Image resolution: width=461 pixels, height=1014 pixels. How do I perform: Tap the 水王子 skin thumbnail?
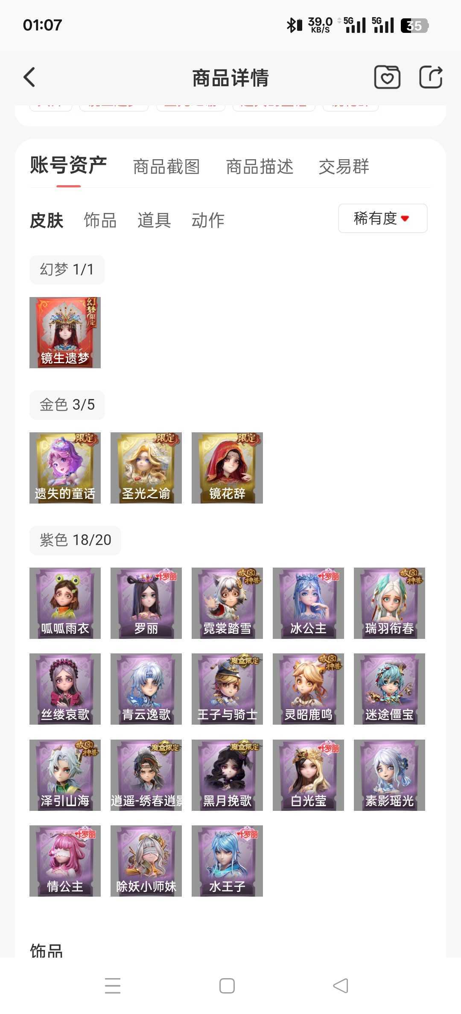click(x=227, y=861)
